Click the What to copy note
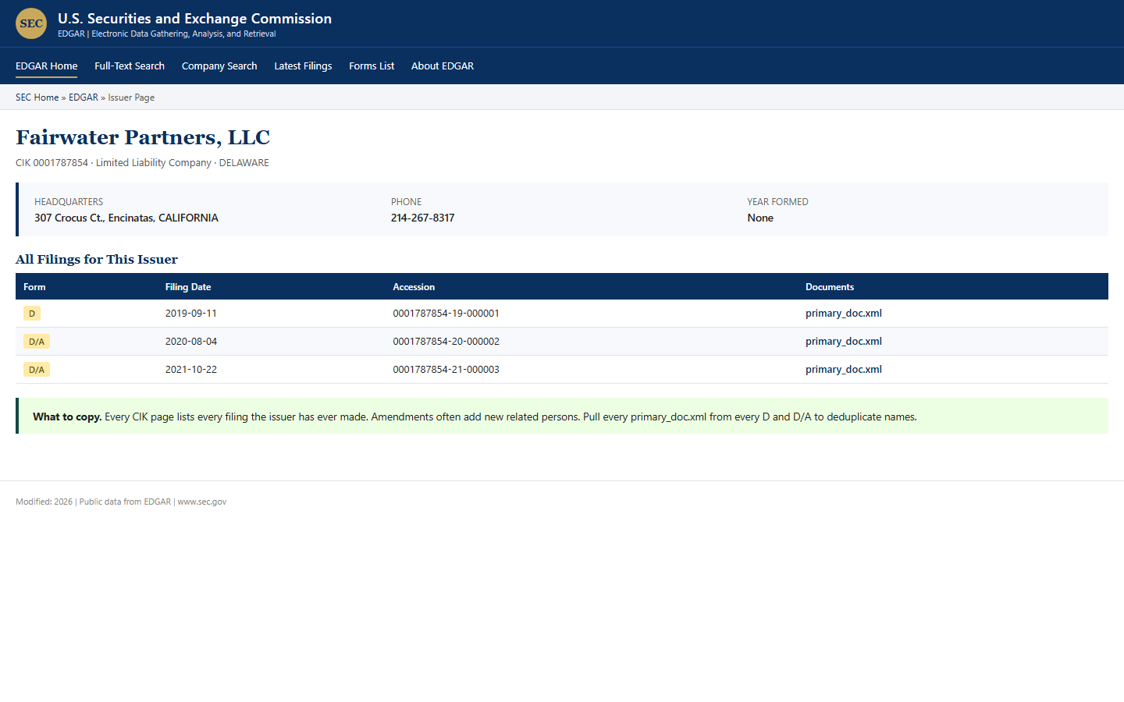1124x702 pixels. 562,416
